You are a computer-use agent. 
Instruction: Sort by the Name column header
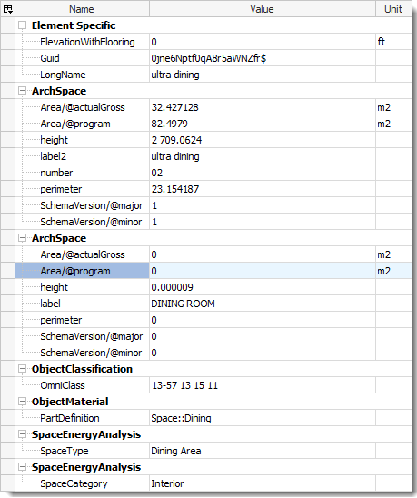(x=82, y=9)
